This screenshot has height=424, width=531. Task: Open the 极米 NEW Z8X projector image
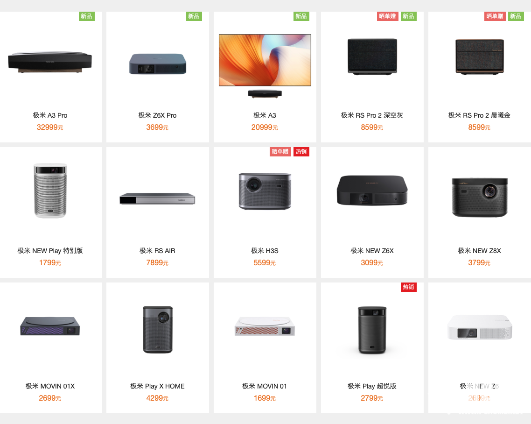point(480,197)
